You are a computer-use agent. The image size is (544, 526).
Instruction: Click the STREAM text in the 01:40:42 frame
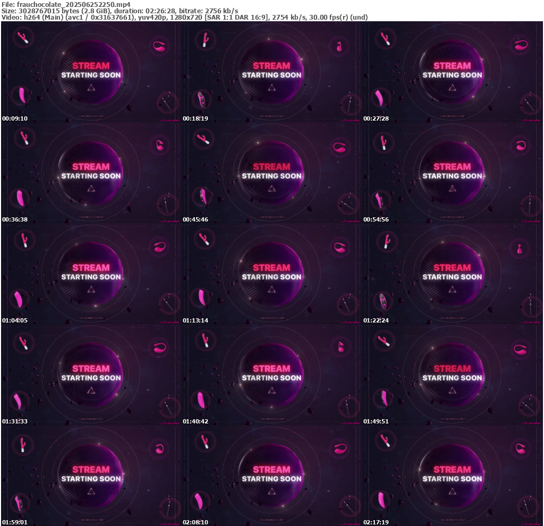point(271,368)
